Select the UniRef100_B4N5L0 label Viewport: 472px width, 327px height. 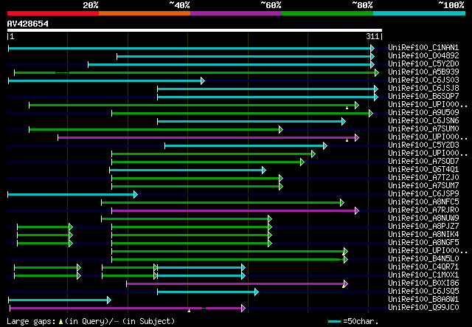(423, 259)
